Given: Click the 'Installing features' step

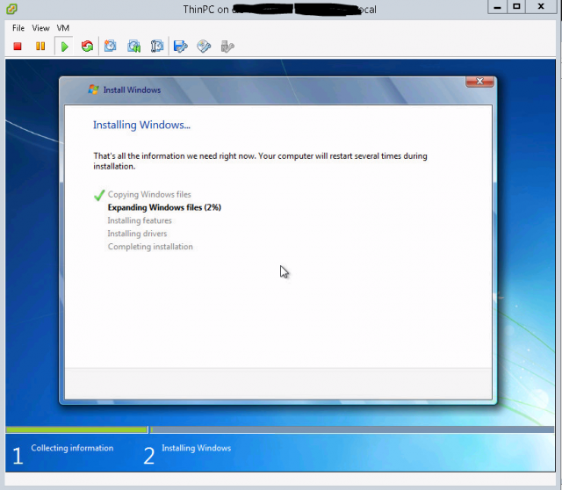Looking at the screenshot, I should (140, 220).
